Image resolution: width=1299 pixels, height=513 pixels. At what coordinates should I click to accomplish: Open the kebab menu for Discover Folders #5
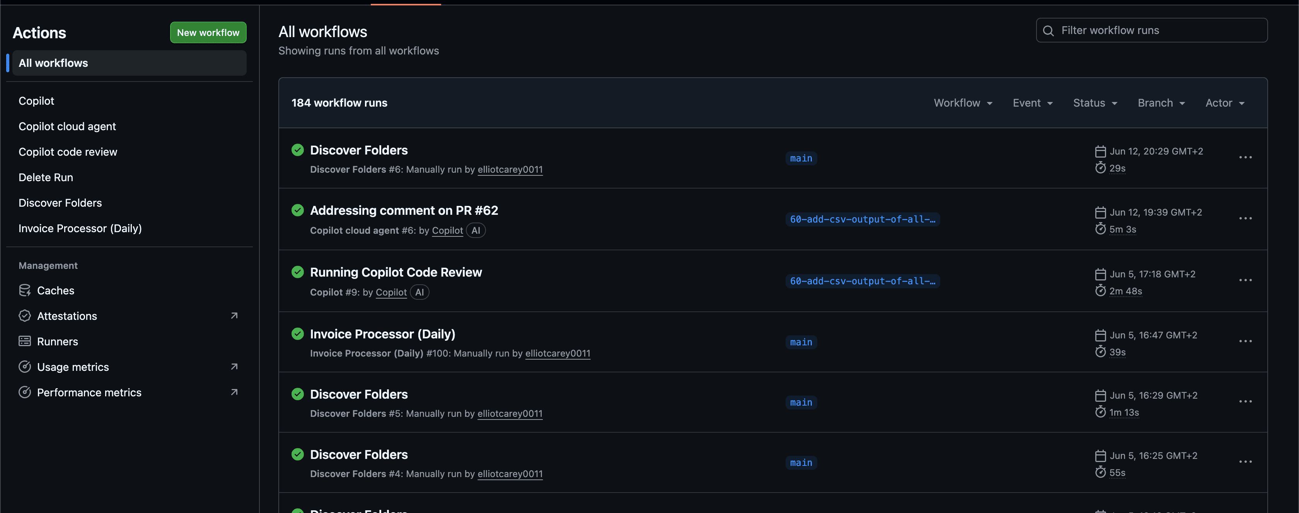point(1245,402)
